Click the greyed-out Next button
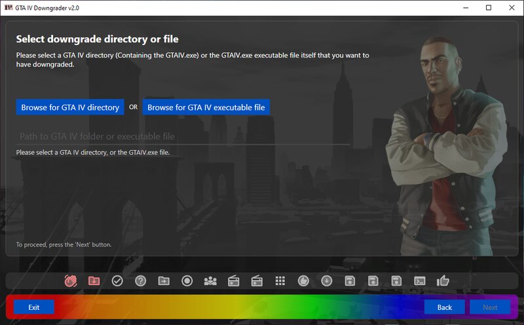 490,307
